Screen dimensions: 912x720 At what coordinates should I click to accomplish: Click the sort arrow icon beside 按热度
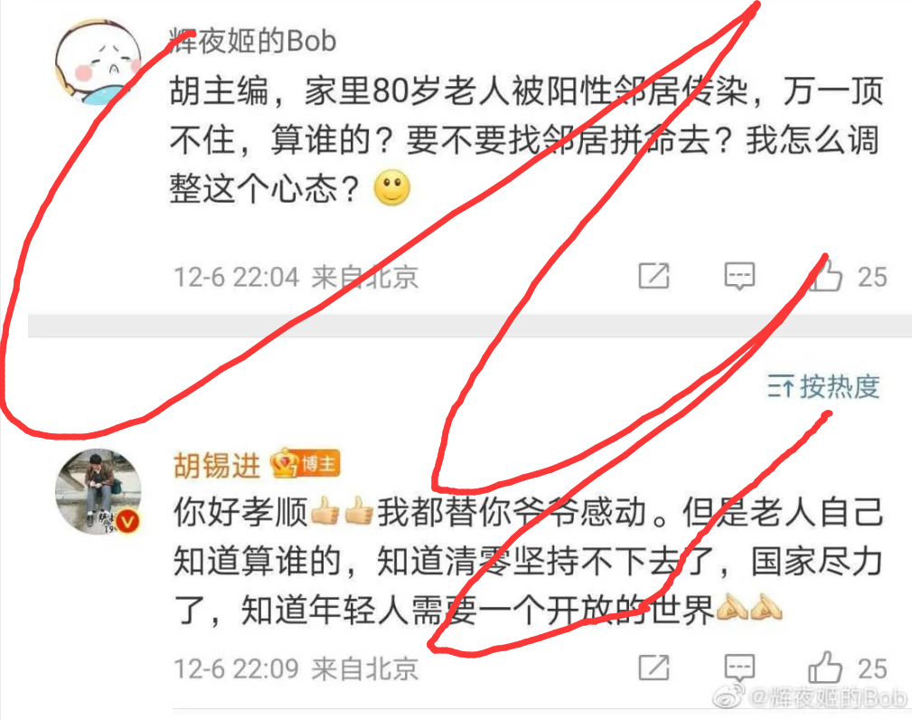[x=780, y=386]
